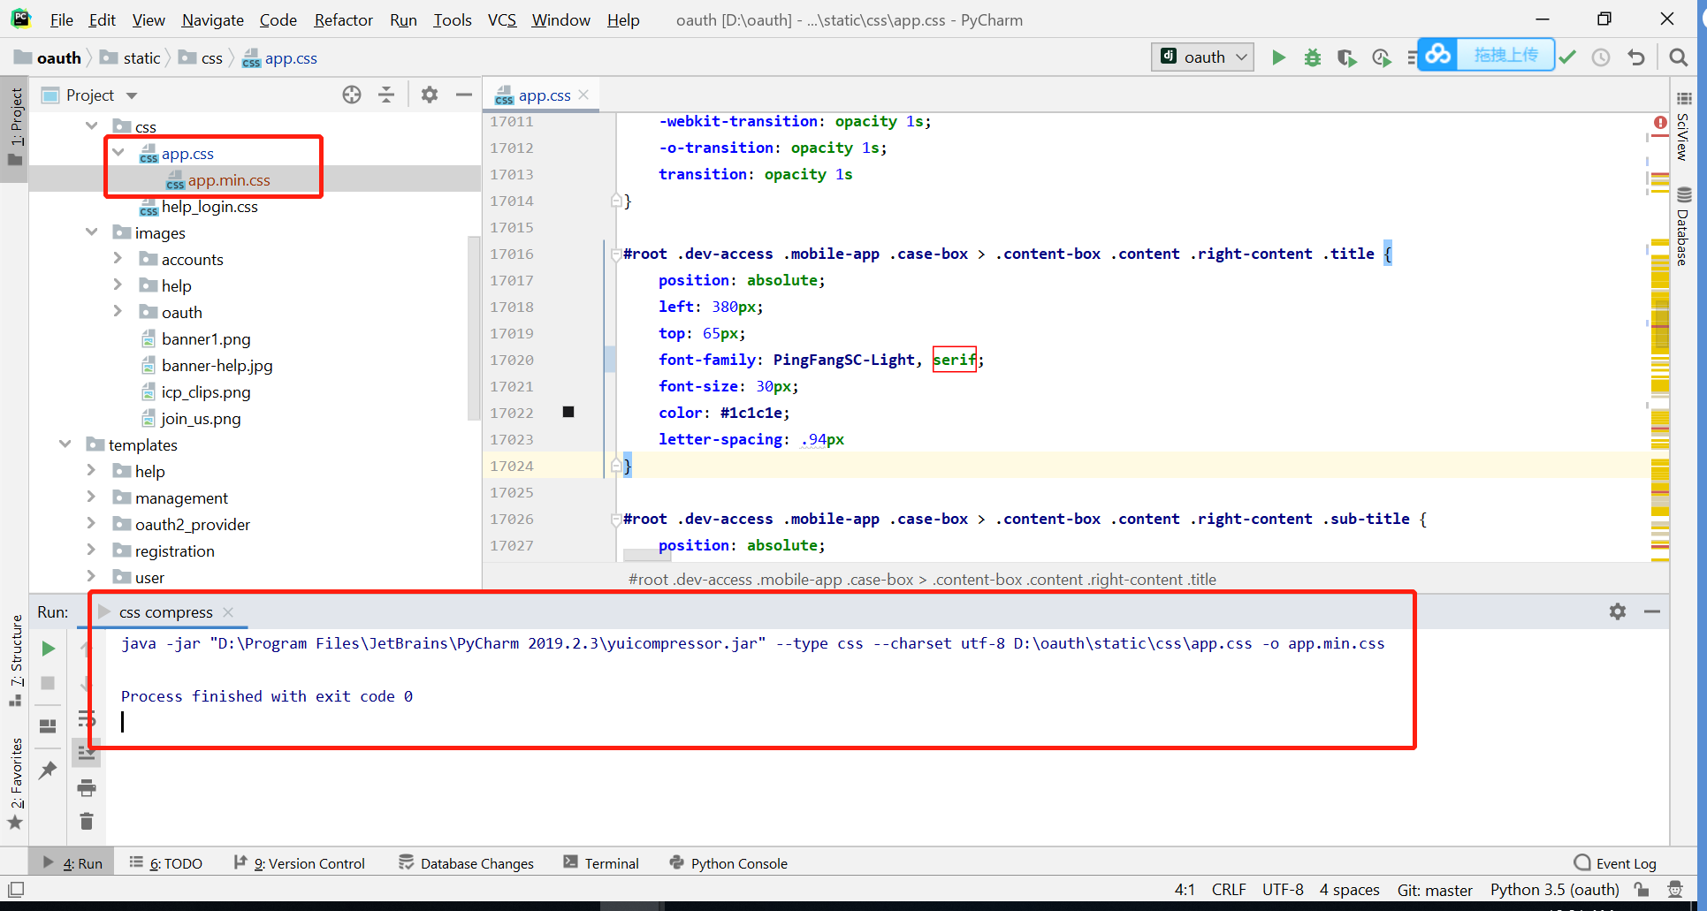Open IDE status inspector icon
This screenshot has height=911, width=1707.
tap(1674, 889)
